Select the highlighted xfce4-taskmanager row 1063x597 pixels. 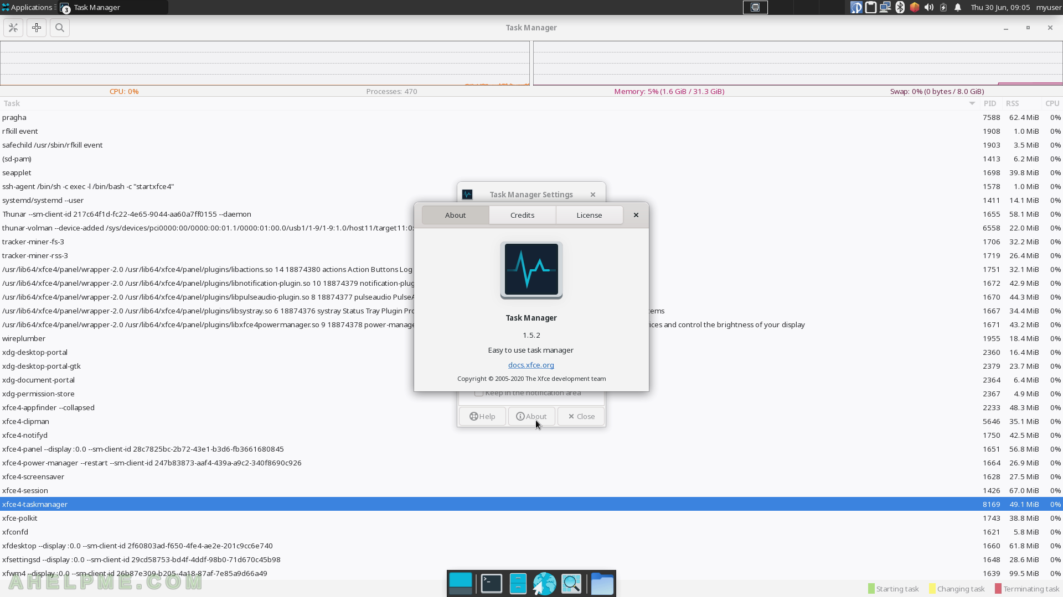point(531,504)
